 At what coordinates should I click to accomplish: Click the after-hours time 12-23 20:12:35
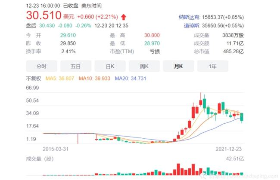[112, 26]
